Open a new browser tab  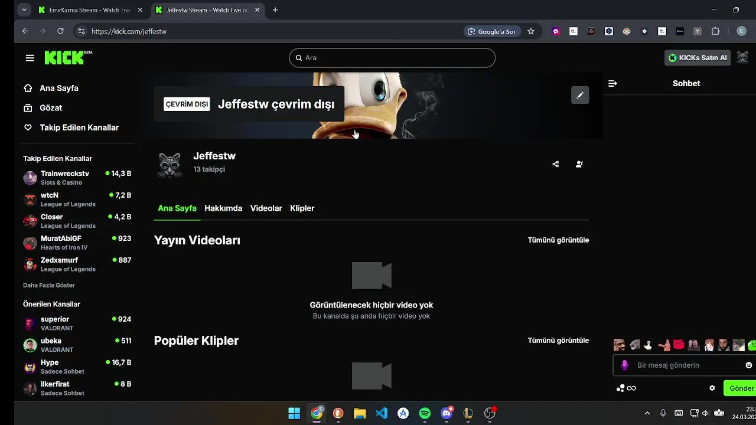click(275, 10)
